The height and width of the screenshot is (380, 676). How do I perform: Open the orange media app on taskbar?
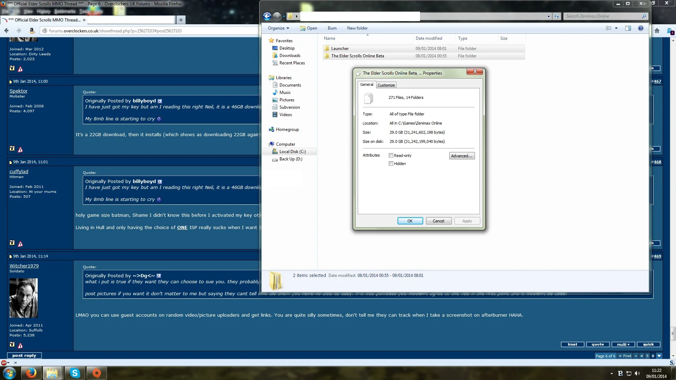96,373
